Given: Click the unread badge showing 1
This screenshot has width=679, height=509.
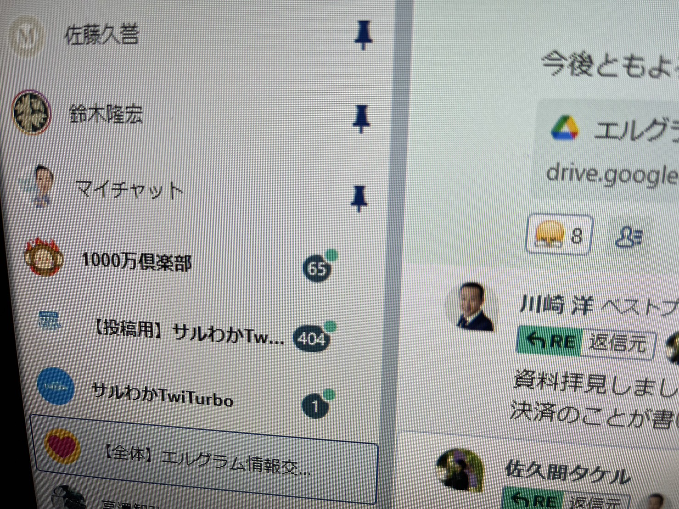Looking at the screenshot, I should click(315, 406).
